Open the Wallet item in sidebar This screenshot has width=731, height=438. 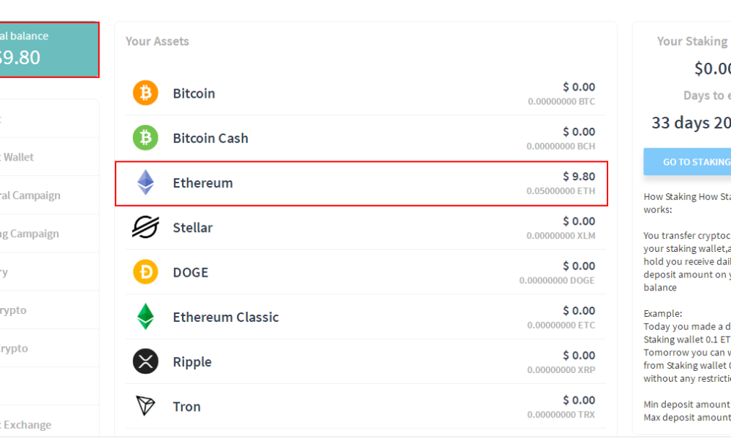coord(18,157)
